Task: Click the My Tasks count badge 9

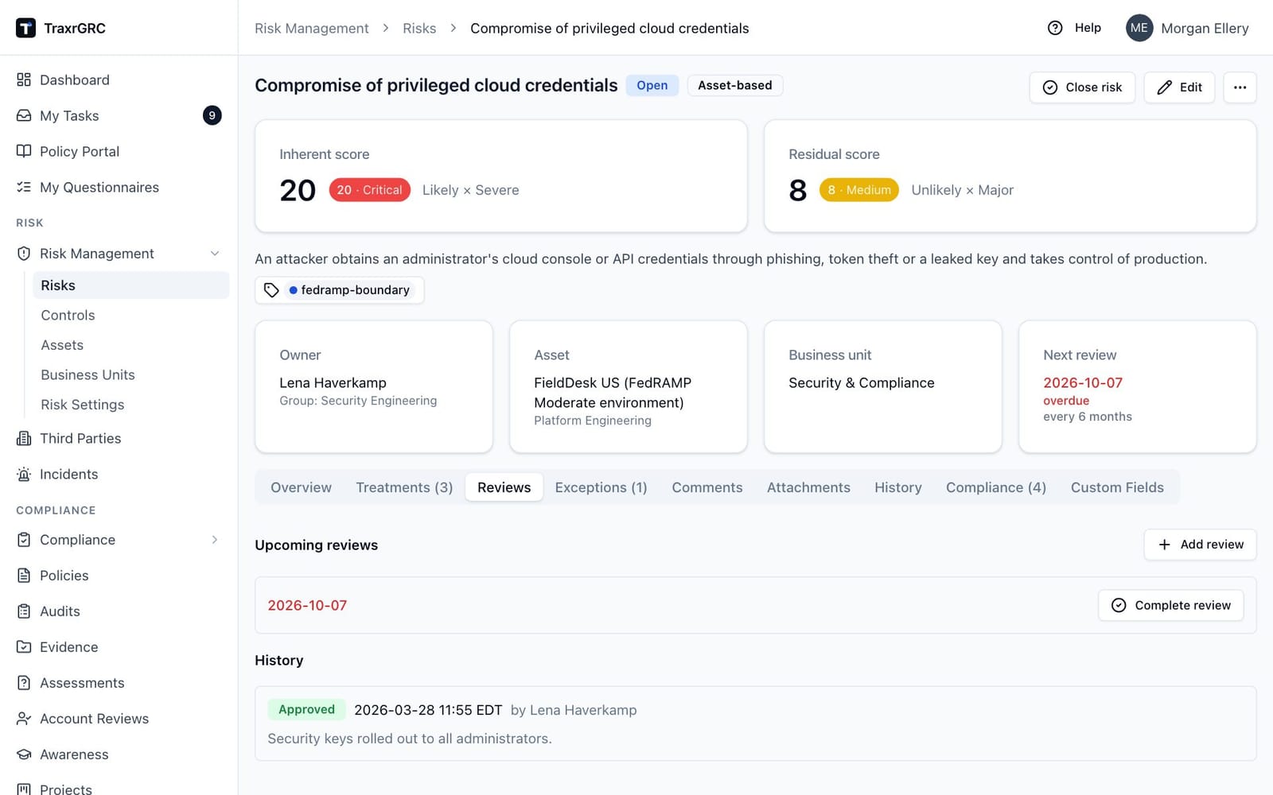Action: click(x=212, y=115)
